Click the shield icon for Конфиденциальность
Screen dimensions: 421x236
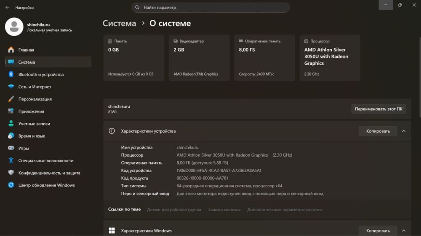click(11, 173)
